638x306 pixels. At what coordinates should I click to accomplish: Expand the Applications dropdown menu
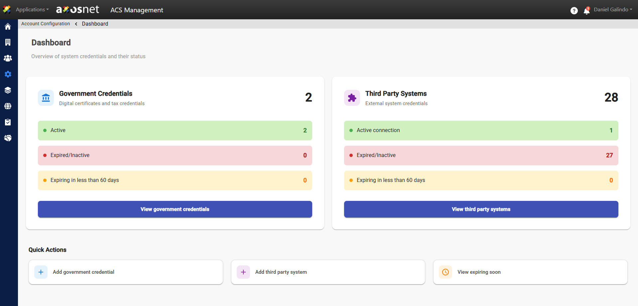(x=32, y=10)
